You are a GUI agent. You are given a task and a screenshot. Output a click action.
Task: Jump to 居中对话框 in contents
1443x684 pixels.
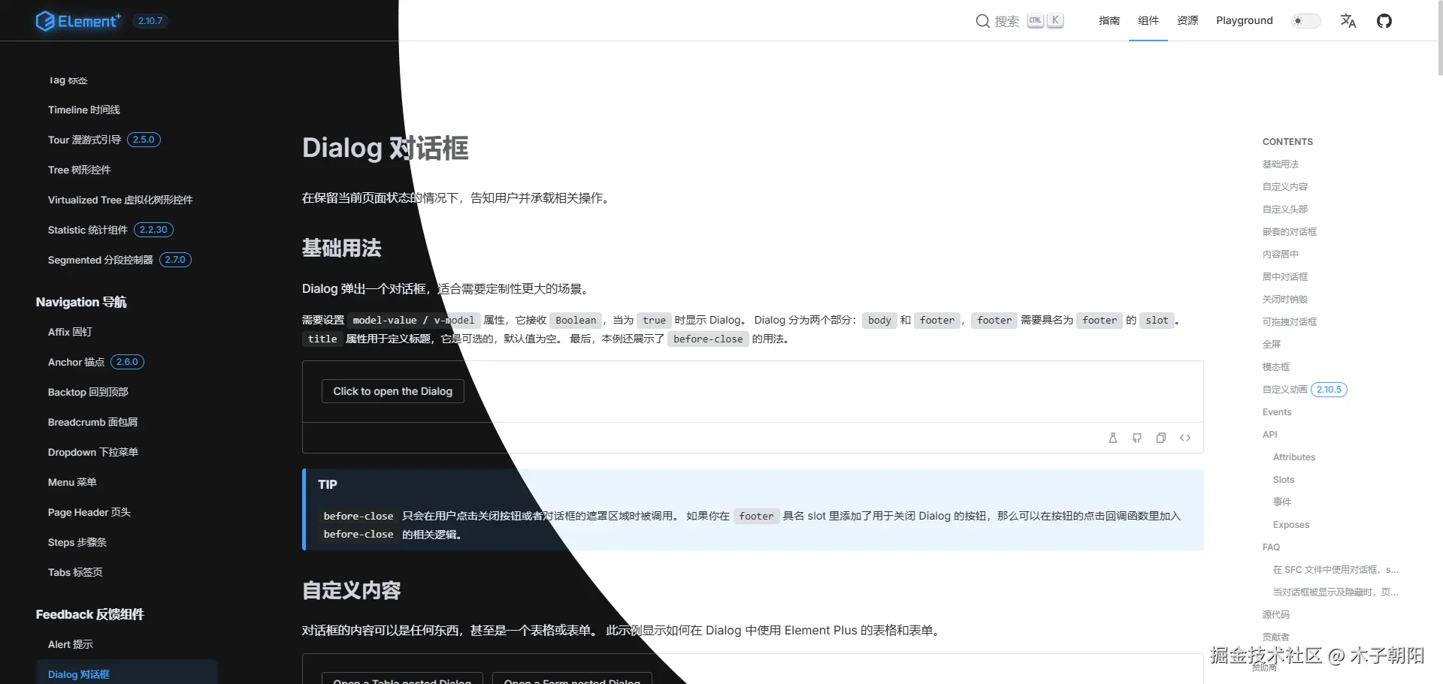click(x=1285, y=277)
